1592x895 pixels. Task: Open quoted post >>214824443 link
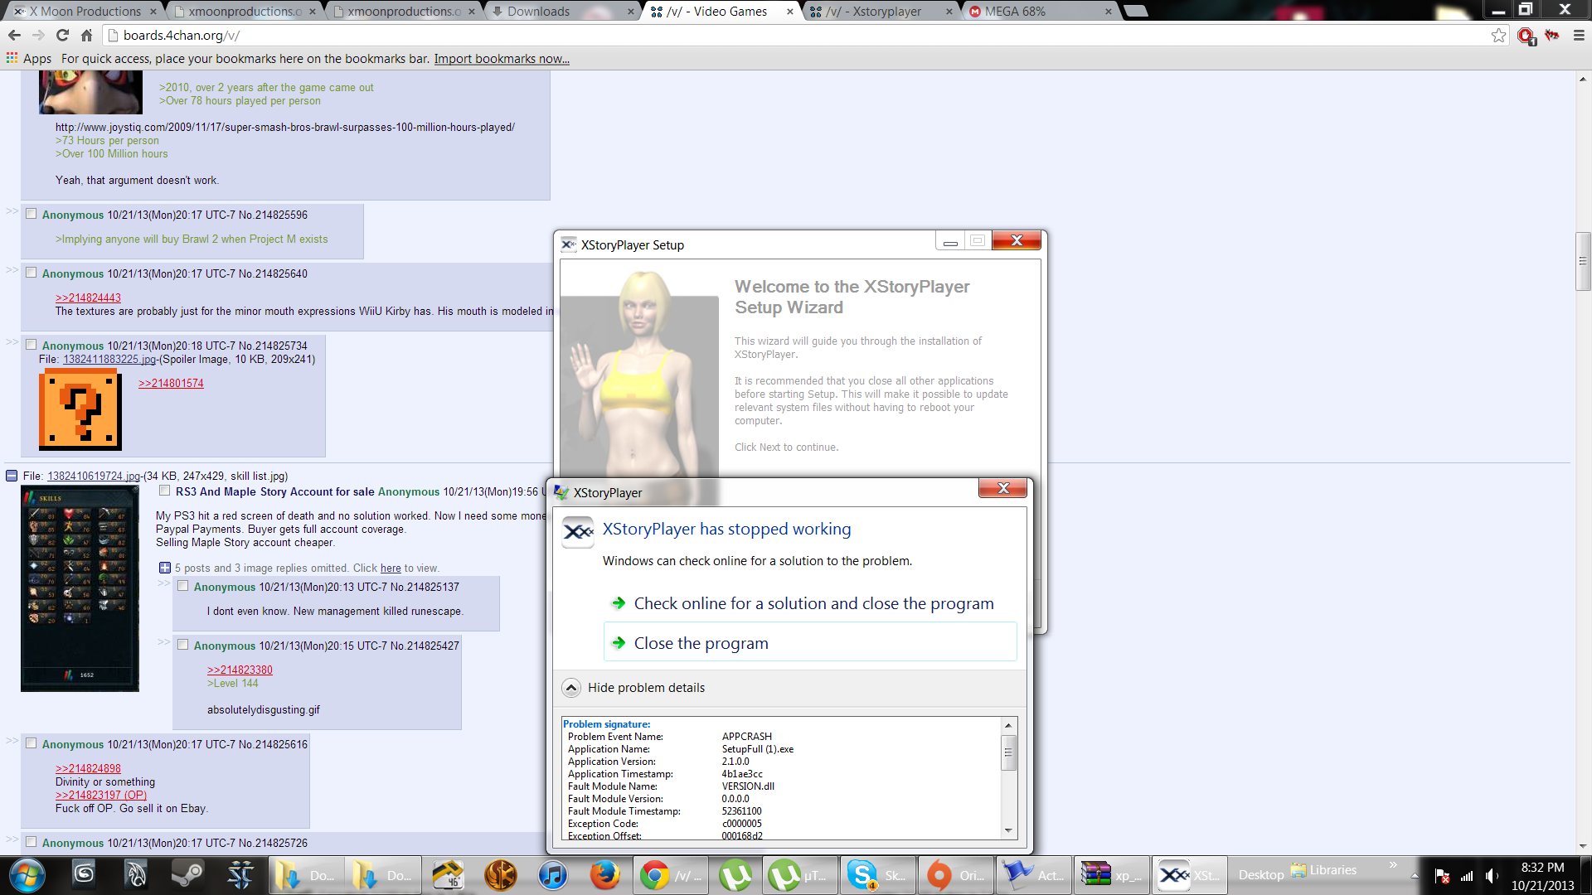(x=88, y=298)
